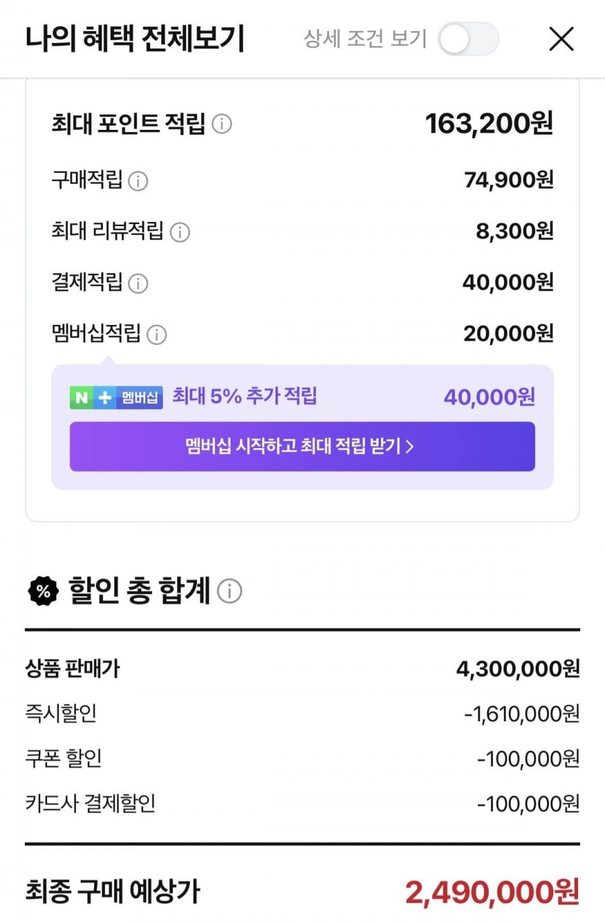This screenshot has width=605, height=923.
Task: Click the 나의 혜택 전체보기 title
Action: pos(134,39)
